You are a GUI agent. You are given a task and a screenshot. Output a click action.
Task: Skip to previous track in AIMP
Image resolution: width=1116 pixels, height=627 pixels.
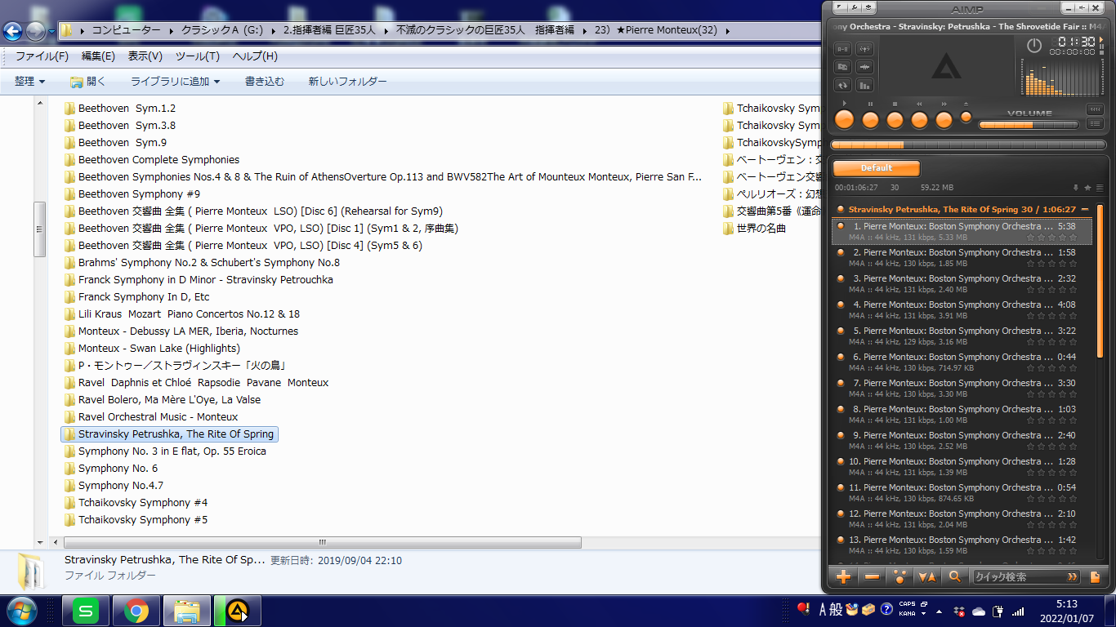[919, 120]
